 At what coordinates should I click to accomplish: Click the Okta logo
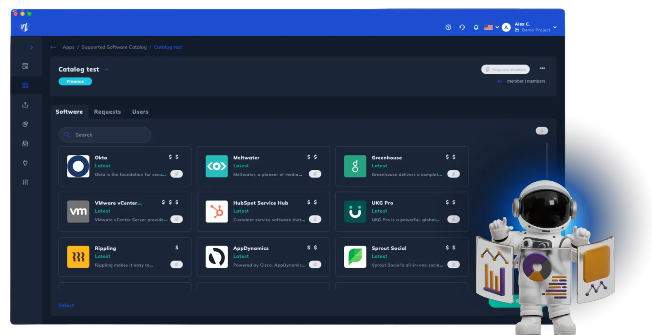[78, 166]
